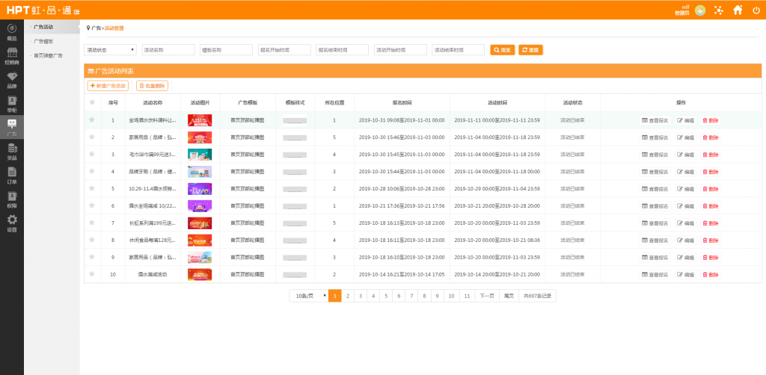This screenshot has height=375, width=766.
Task: Click the 新增广告活动 add button
Action: tap(108, 86)
